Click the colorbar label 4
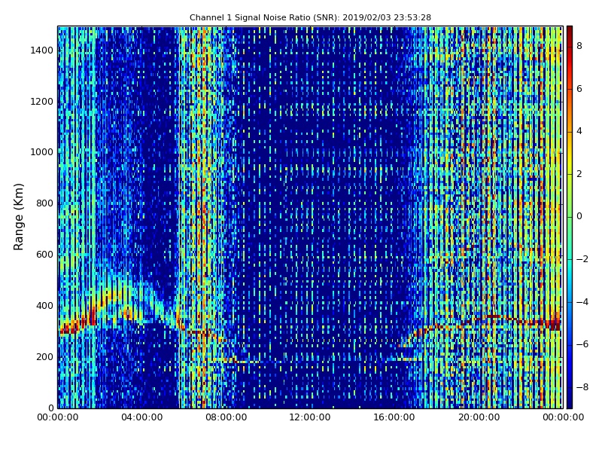The width and height of the screenshot is (602, 452). pyautogui.click(x=579, y=131)
